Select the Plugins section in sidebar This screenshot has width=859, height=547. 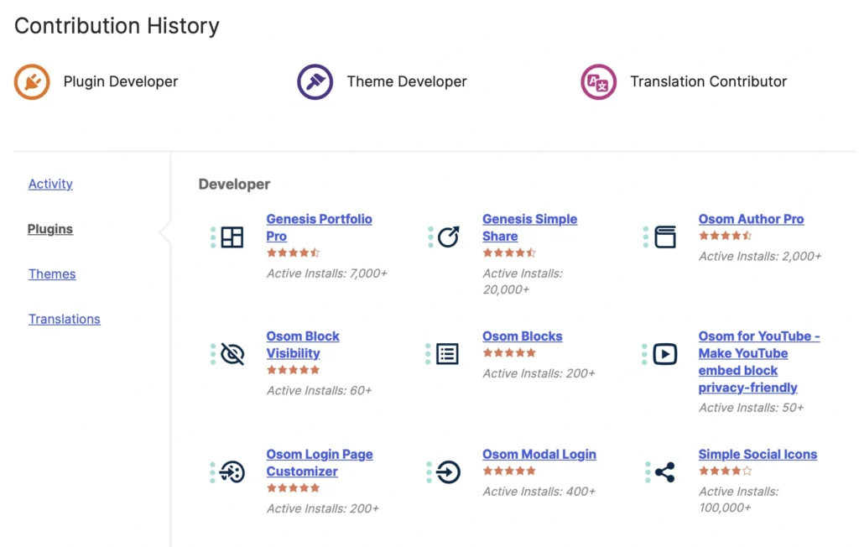pos(49,228)
